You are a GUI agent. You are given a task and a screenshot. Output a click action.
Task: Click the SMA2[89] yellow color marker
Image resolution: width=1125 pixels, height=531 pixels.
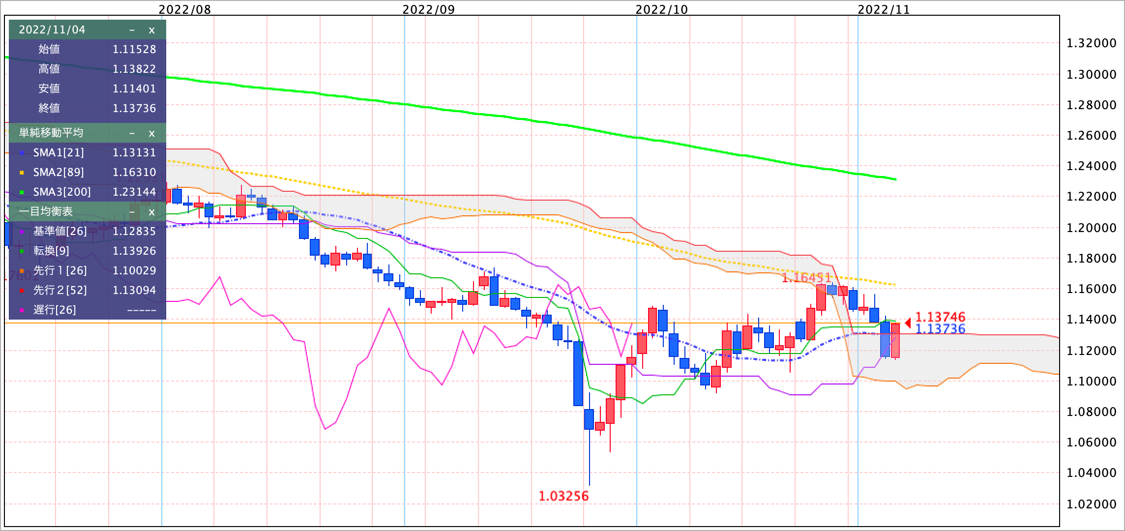[x=22, y=173]
